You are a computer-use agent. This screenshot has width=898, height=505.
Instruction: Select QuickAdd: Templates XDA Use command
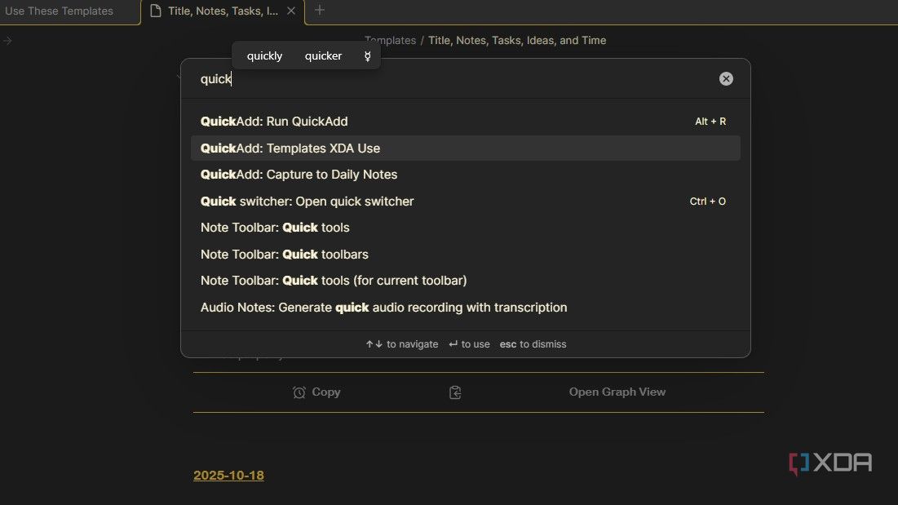click(465, 148)
